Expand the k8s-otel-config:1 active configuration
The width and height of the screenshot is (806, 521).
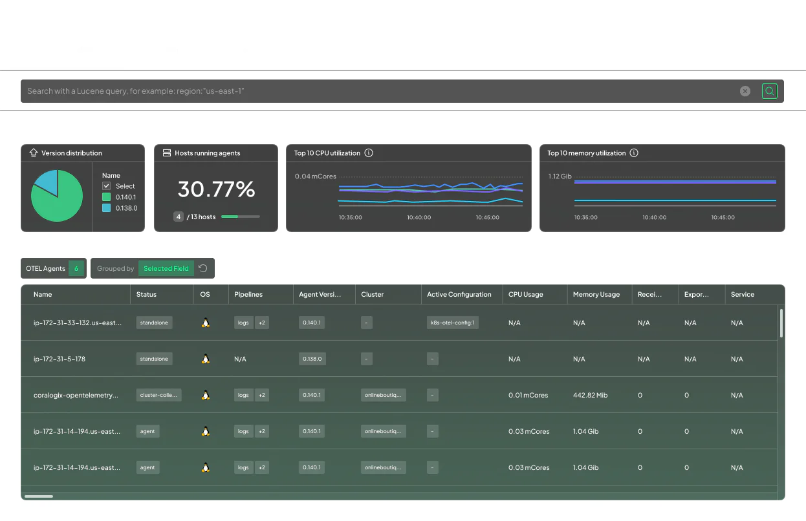point(452,323)
